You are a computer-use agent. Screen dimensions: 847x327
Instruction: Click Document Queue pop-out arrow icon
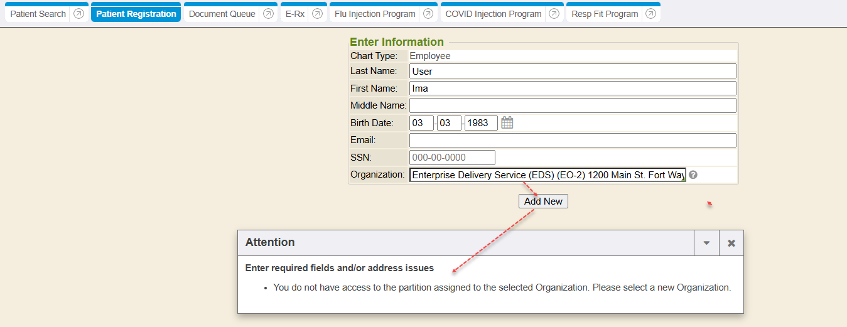(268, 14)
